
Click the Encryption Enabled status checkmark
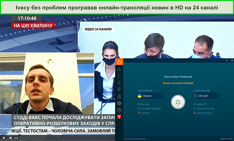point(139,109)
